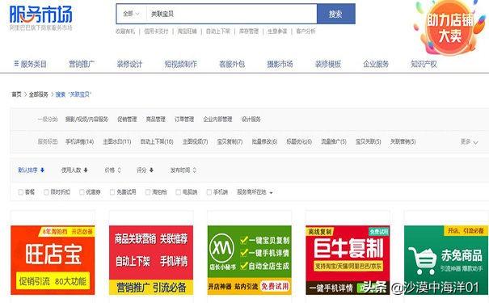Image resolution: width=489 pixels, height=303 pixels.
Task: Select the 标题优化(6) service tag
Action: click(x=299, y=142)
